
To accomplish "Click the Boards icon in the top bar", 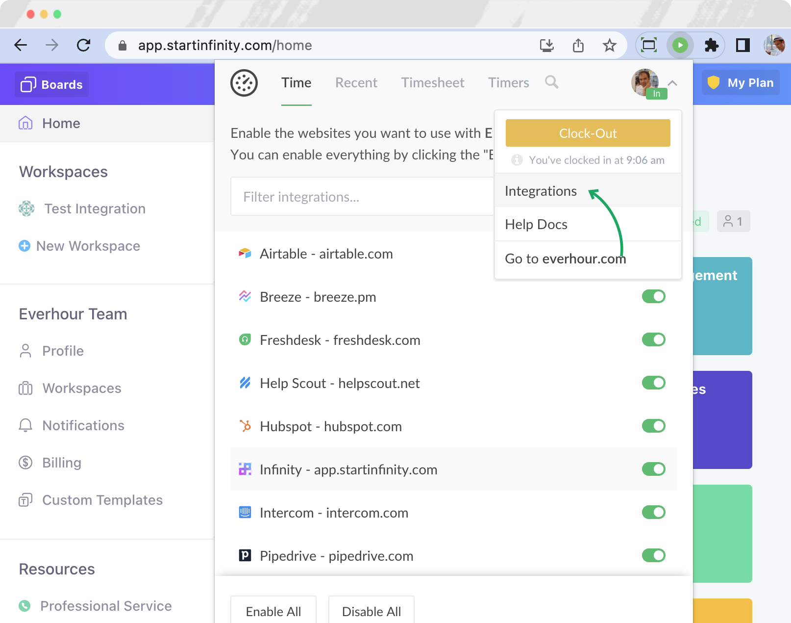I will 28,84.
